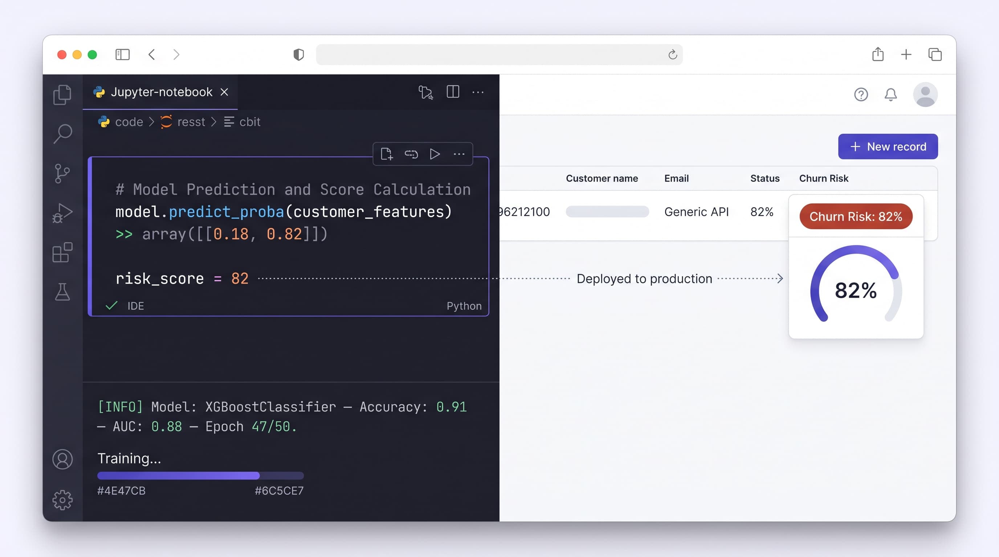
Task: Run the cell with play icon
Action: click(x=435, y=154)
